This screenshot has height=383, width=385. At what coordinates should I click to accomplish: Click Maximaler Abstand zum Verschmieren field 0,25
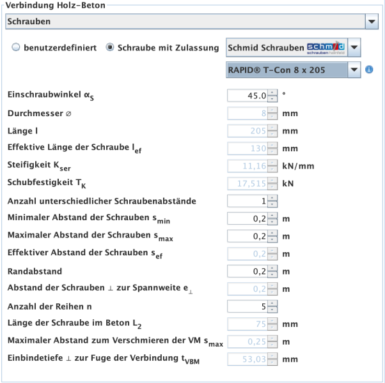click(x=247, y=342)
